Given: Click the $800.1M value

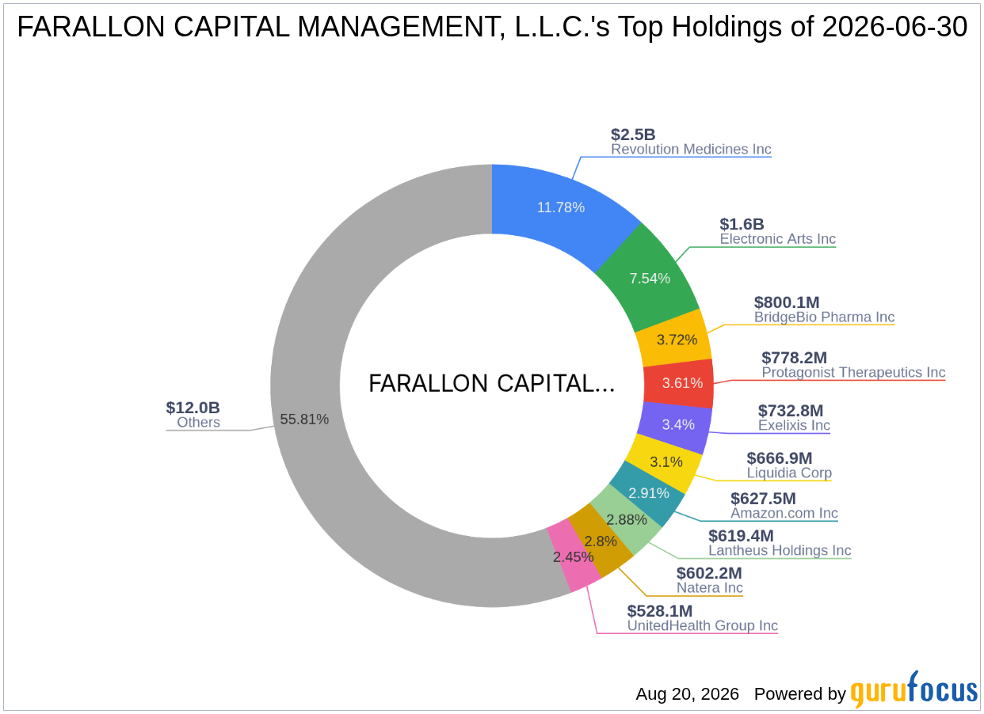Looking at the screenshot, I should click(x=787, y=302).
